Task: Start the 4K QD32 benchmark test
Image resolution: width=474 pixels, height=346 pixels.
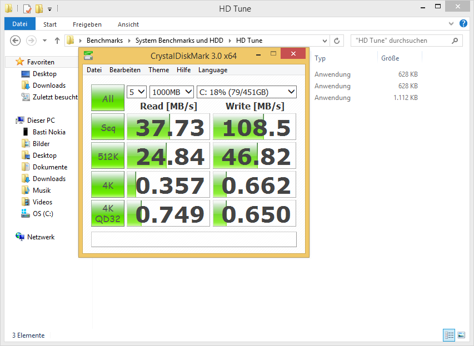Action: 108,213
